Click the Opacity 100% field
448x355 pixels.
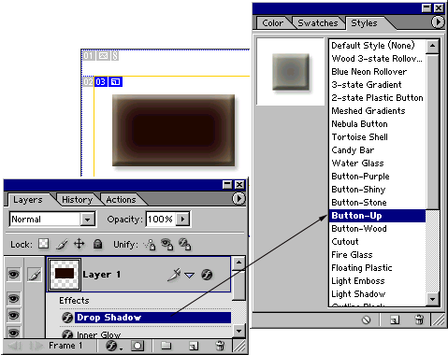tap(161, 220)
